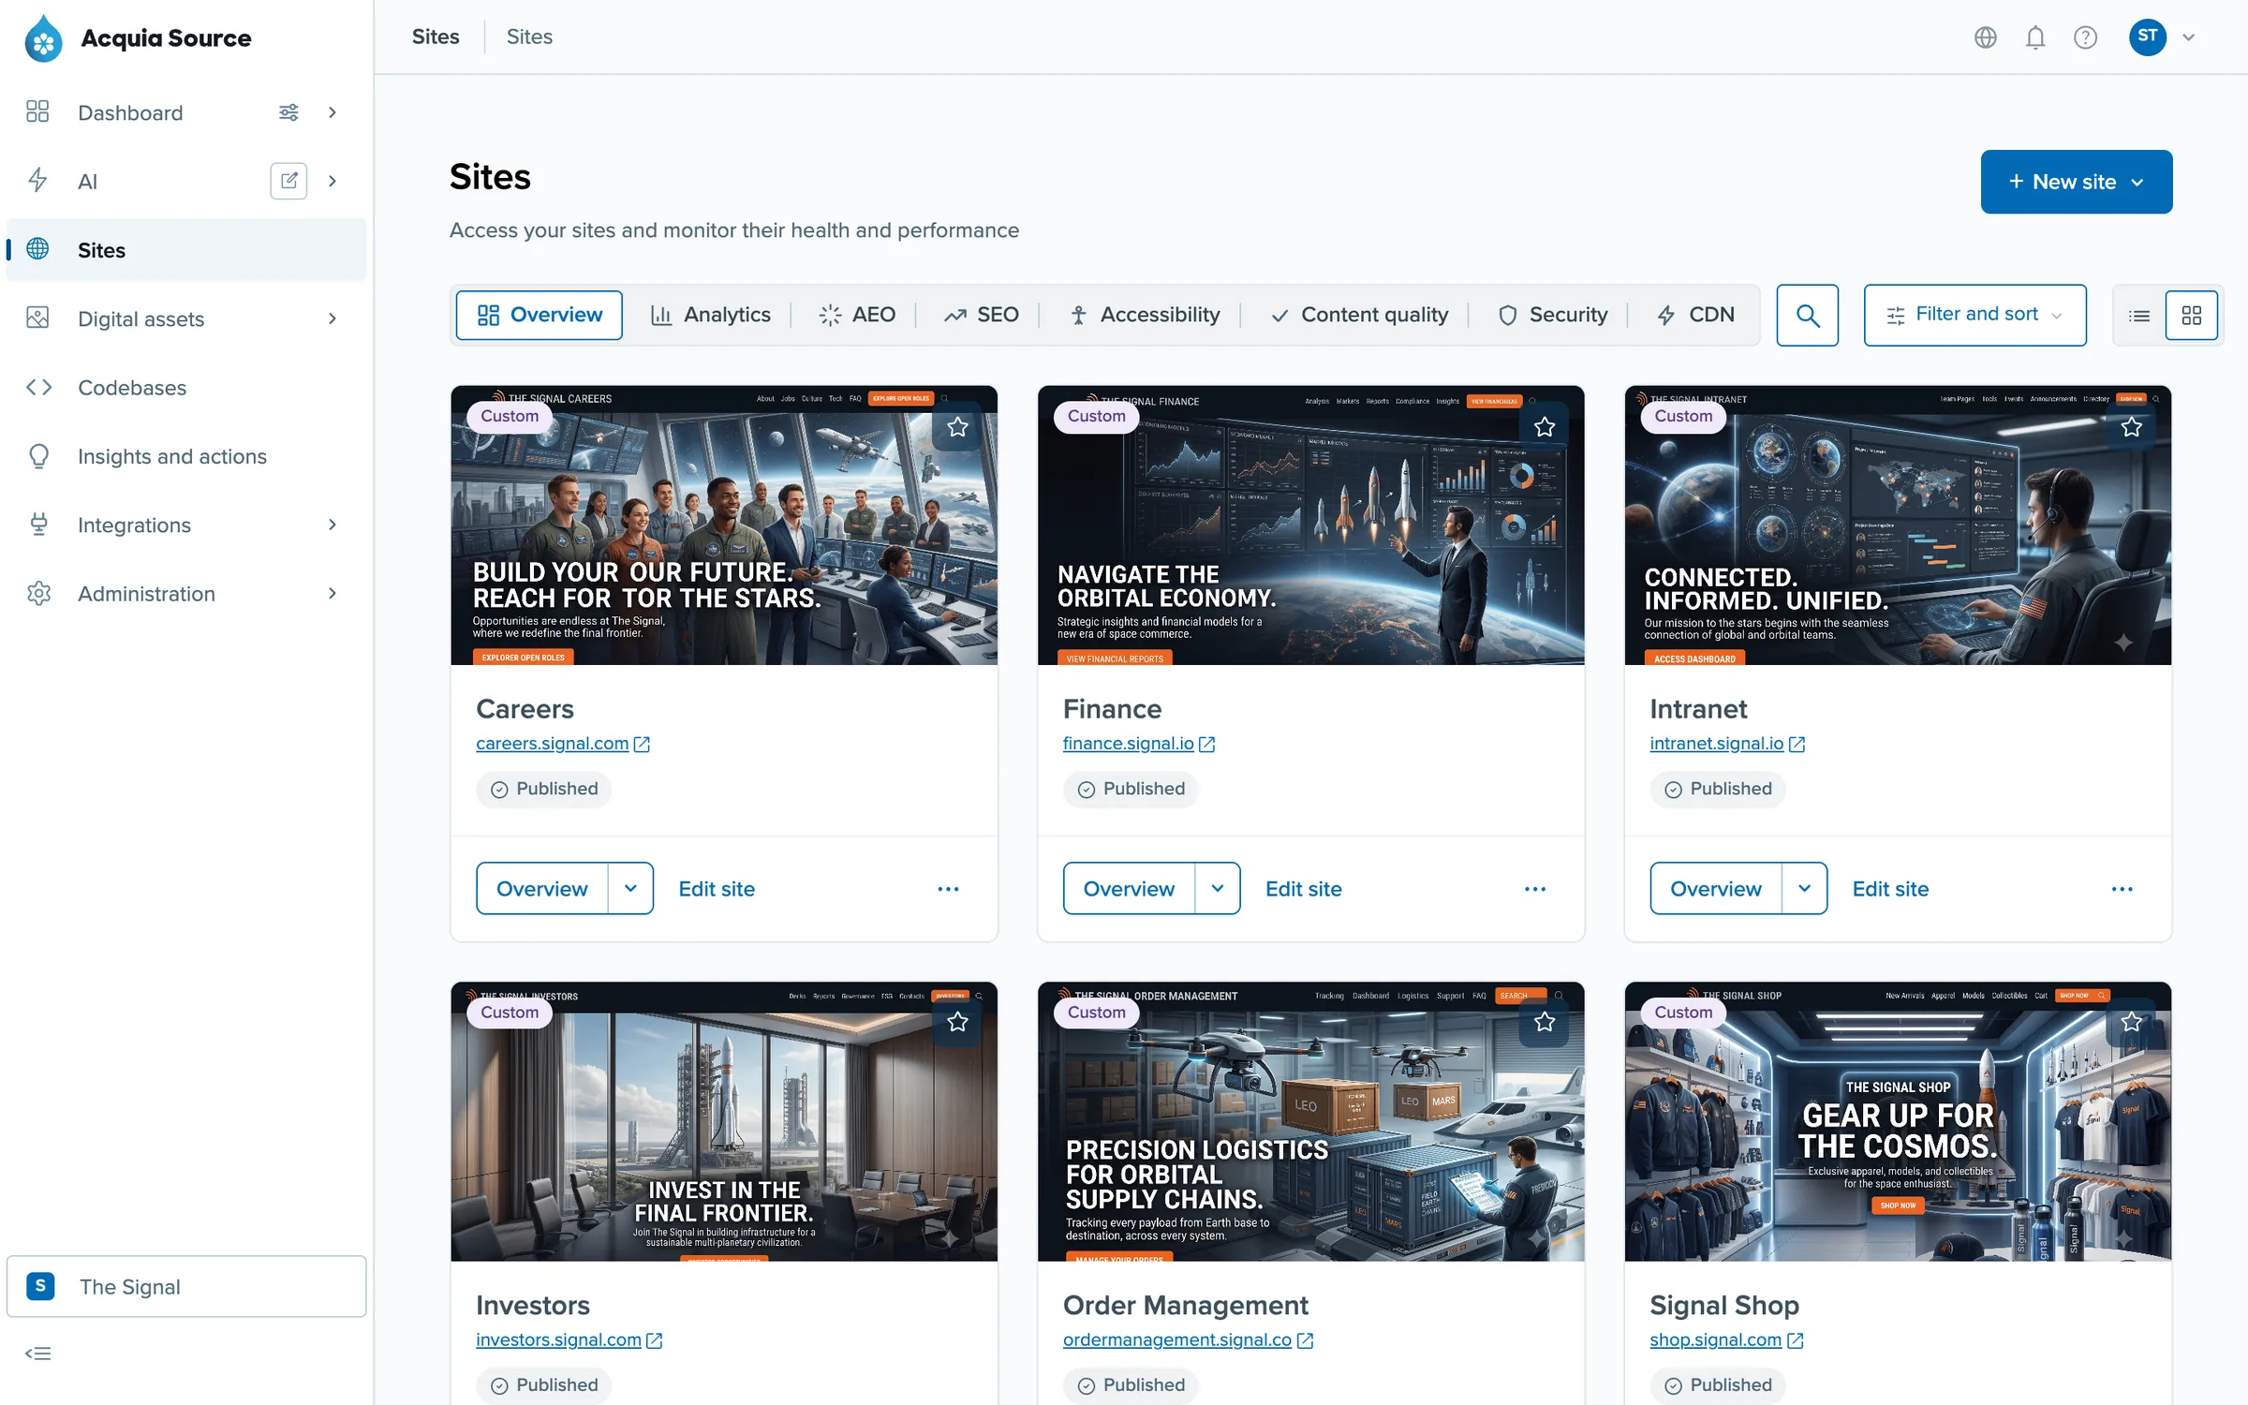
Task: Click the search magnifier button
Action: [x=1807, y=315]
